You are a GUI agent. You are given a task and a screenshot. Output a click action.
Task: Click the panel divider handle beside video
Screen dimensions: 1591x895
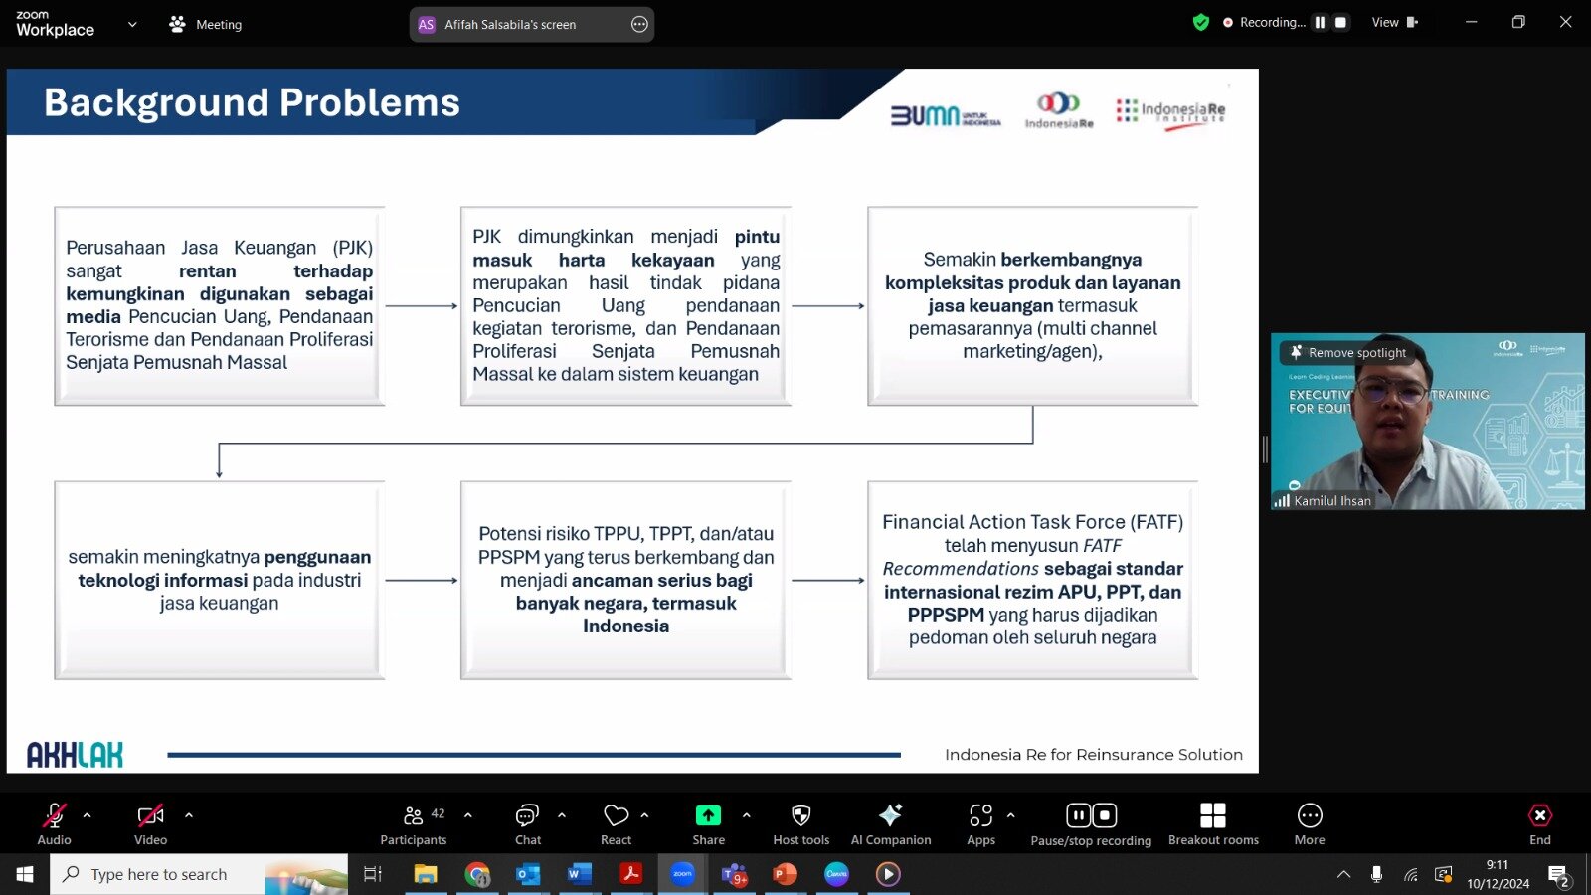[1265, 449]
